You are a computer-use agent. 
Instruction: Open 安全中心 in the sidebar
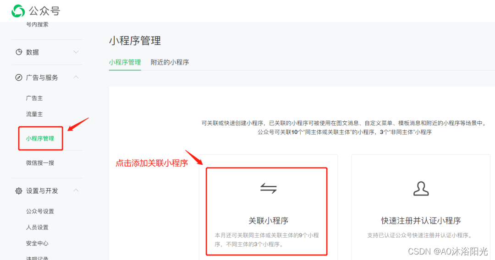tap(37, 244)
